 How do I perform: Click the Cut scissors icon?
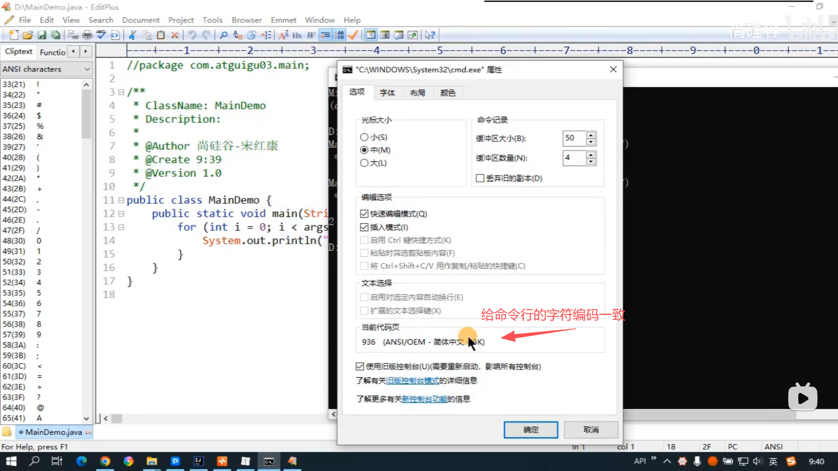click(133, 35)
